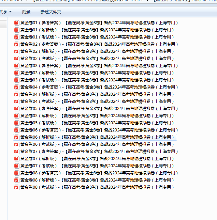Select file name 黄金卷03(解析版)
The width and height of the screenshot is (217, 220).
(x=97, y=73)
